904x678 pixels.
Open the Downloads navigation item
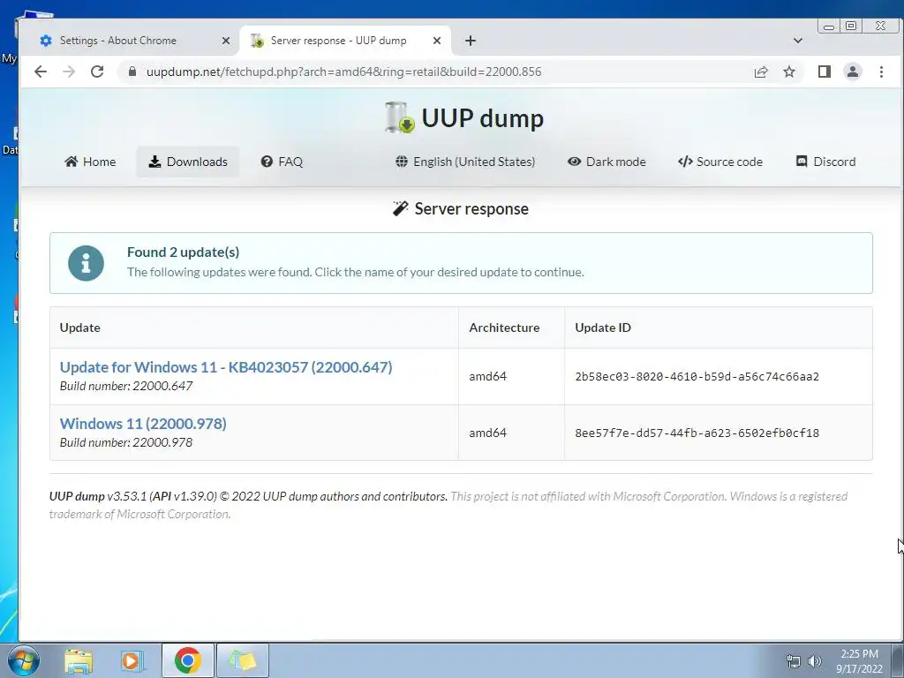188,162
